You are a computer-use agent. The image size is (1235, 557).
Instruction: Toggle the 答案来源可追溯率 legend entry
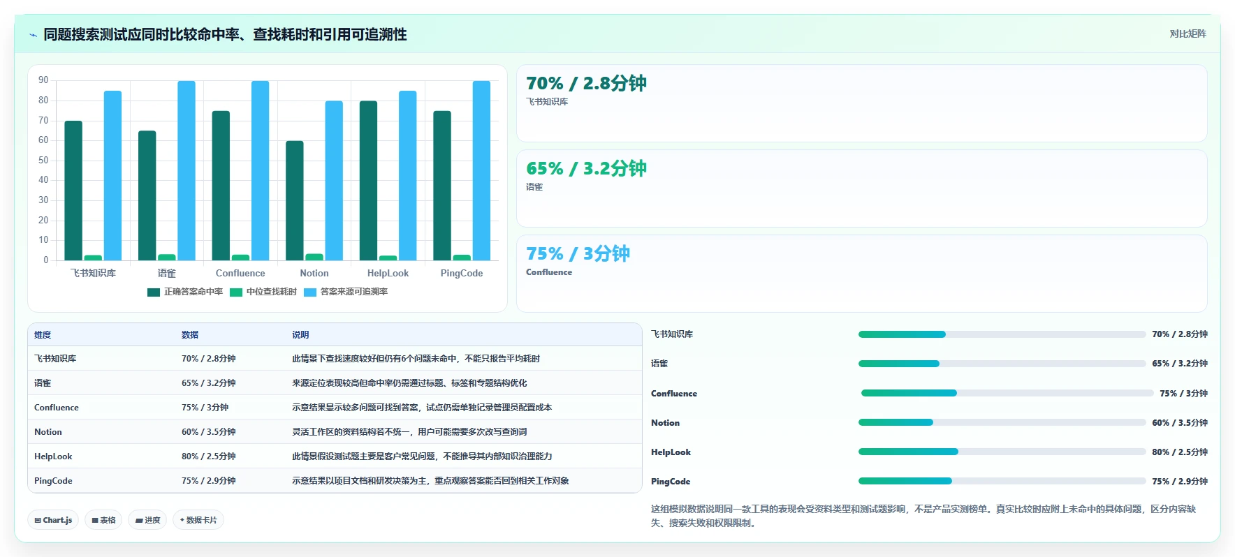click(346, 292)
